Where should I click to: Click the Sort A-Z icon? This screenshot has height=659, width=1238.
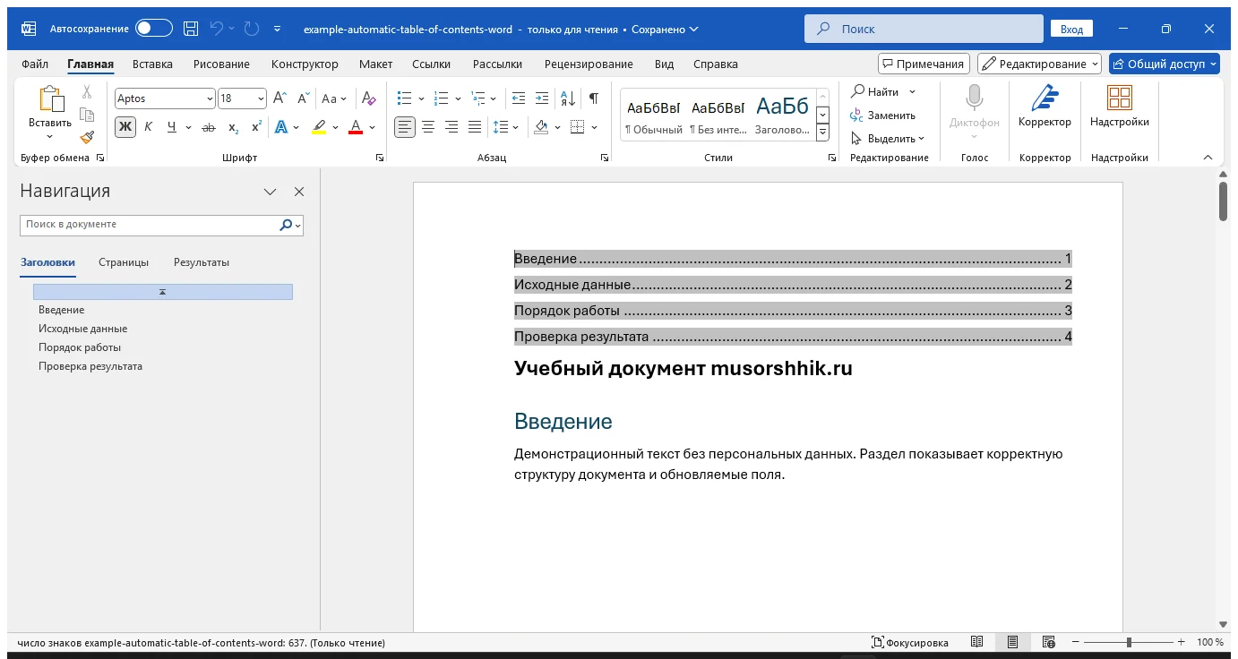pyautogui.click(x=567, y=98)
